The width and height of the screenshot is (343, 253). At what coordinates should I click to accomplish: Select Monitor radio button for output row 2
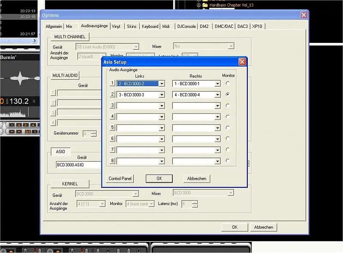click(x=227, y=94)
